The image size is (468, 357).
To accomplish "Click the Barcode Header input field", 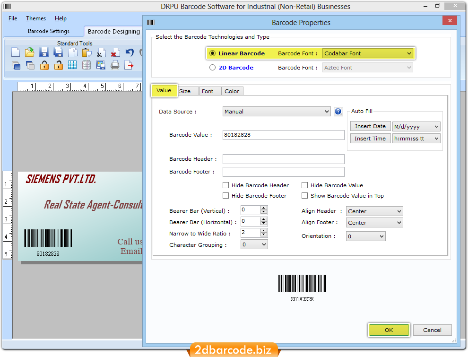I will [x=284, y=159].
